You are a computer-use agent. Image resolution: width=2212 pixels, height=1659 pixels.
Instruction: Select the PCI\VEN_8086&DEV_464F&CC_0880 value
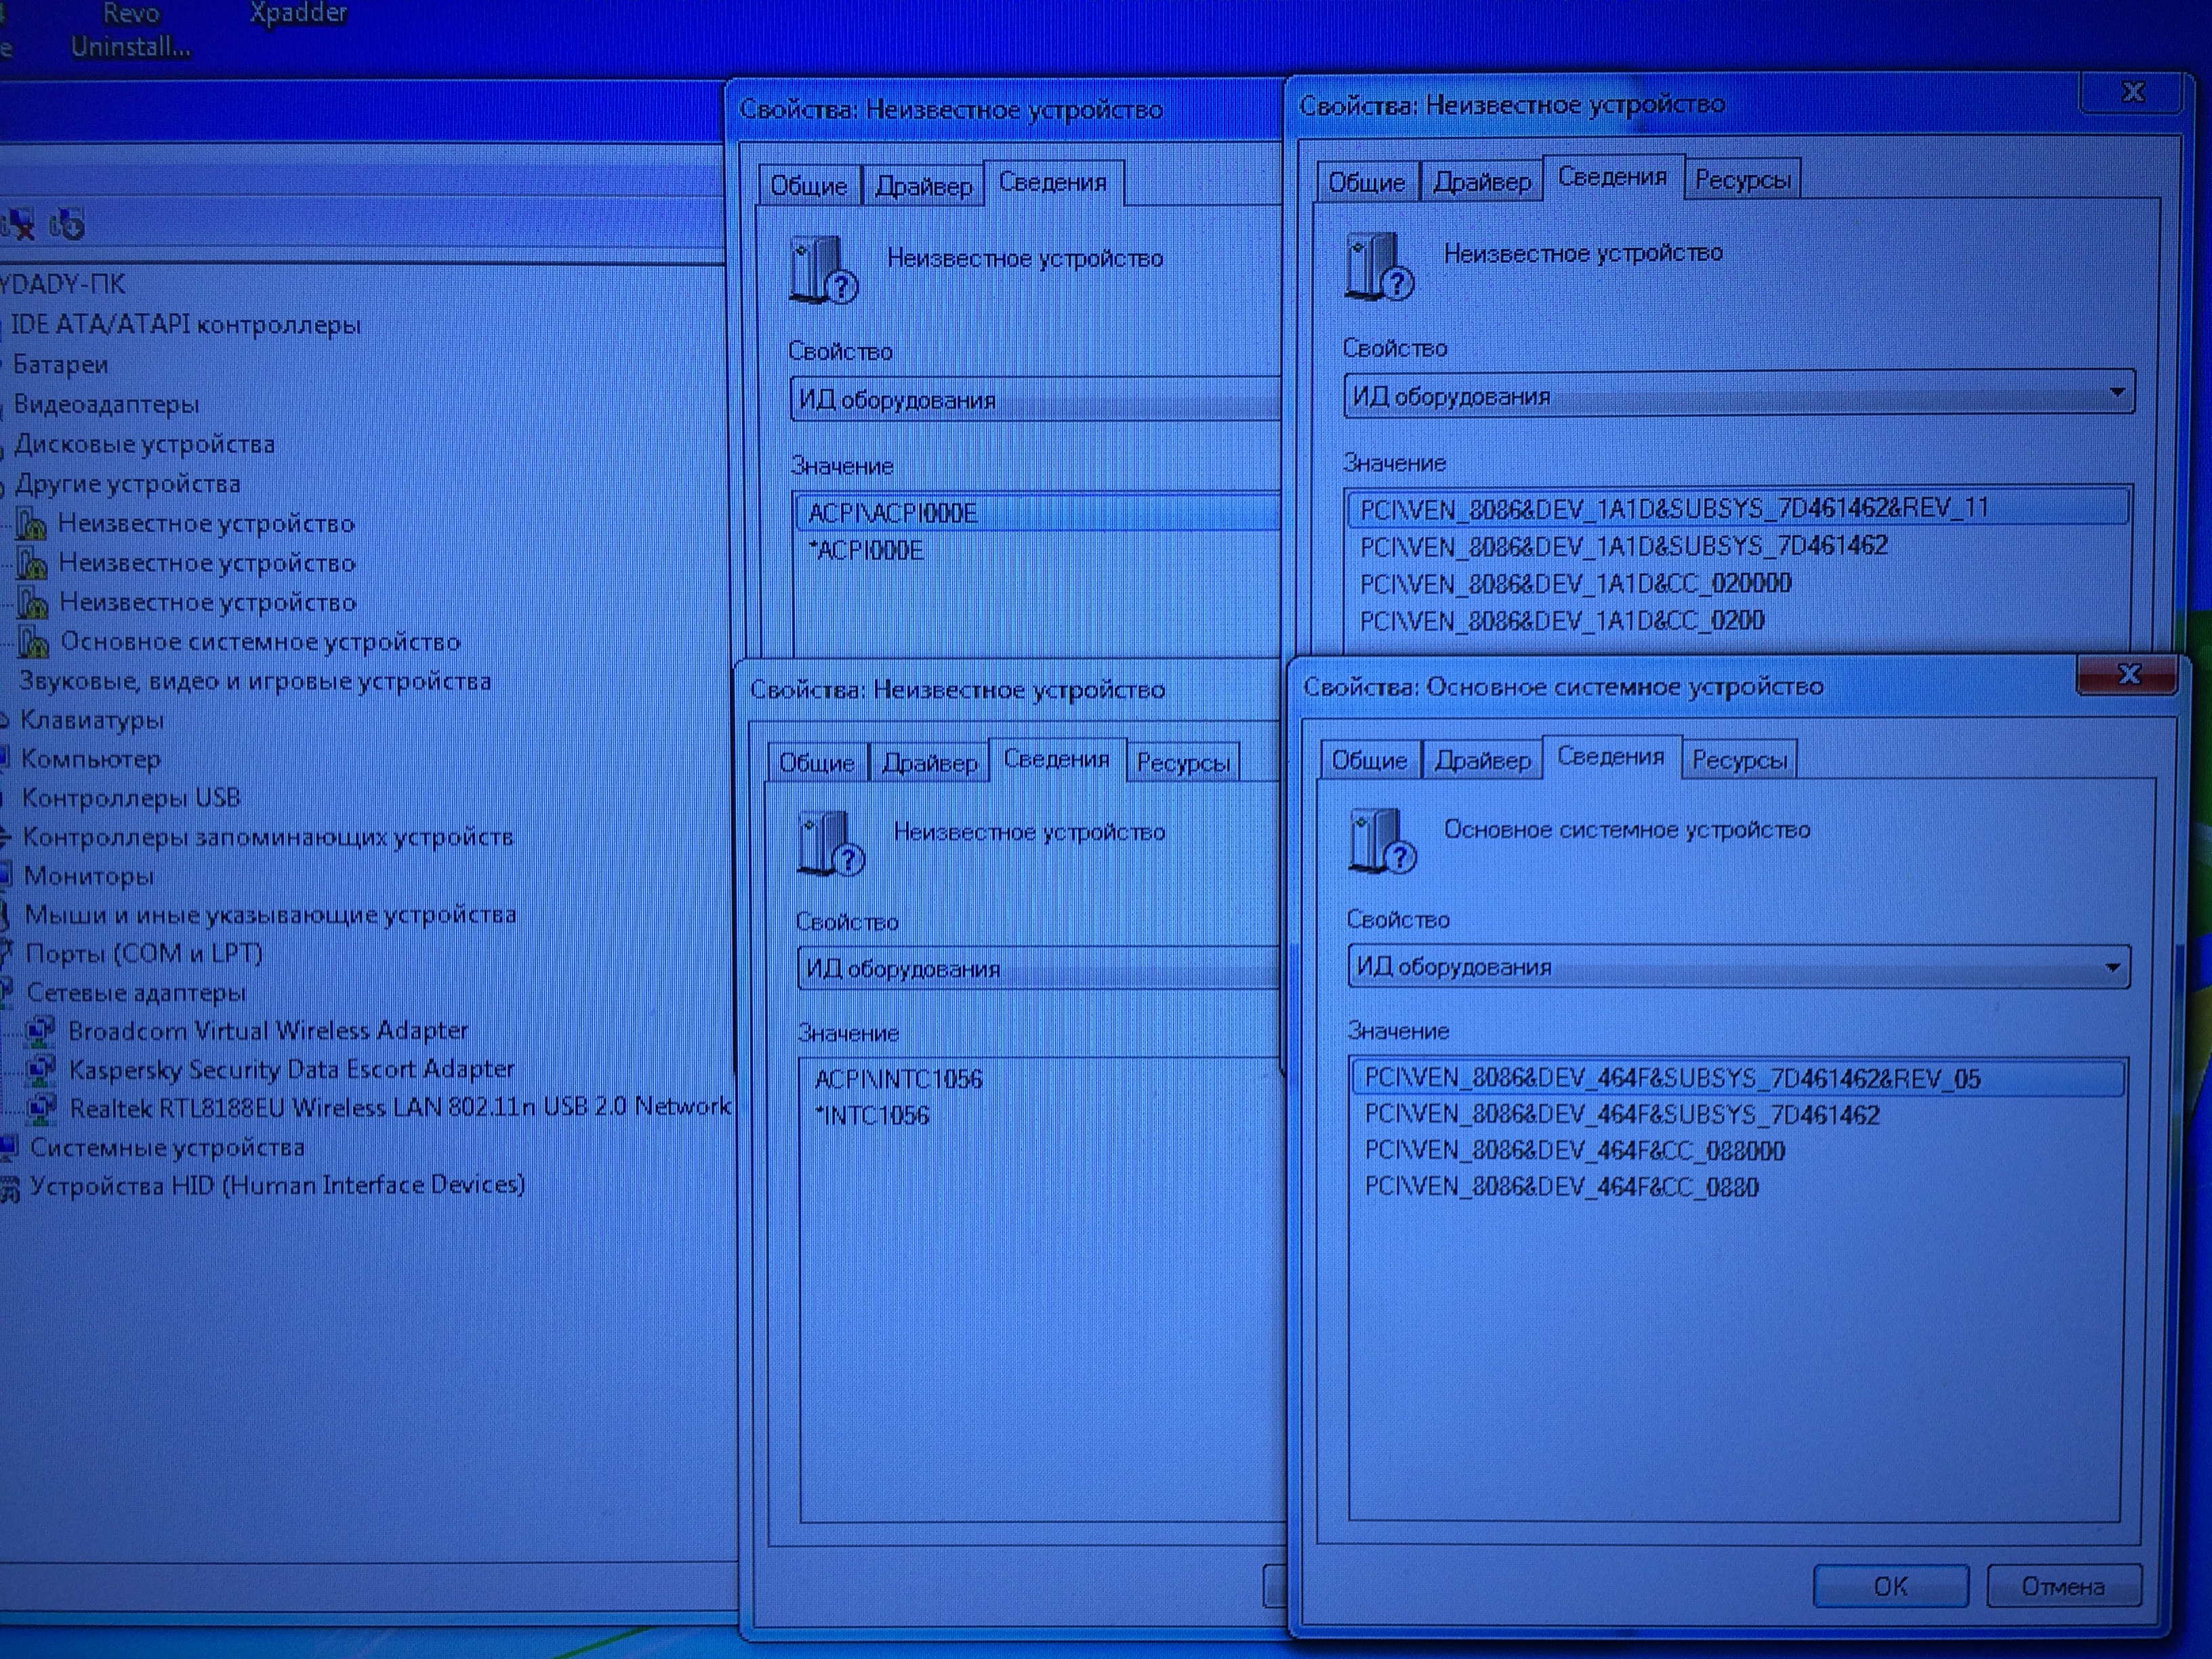click(1561, 1188)
